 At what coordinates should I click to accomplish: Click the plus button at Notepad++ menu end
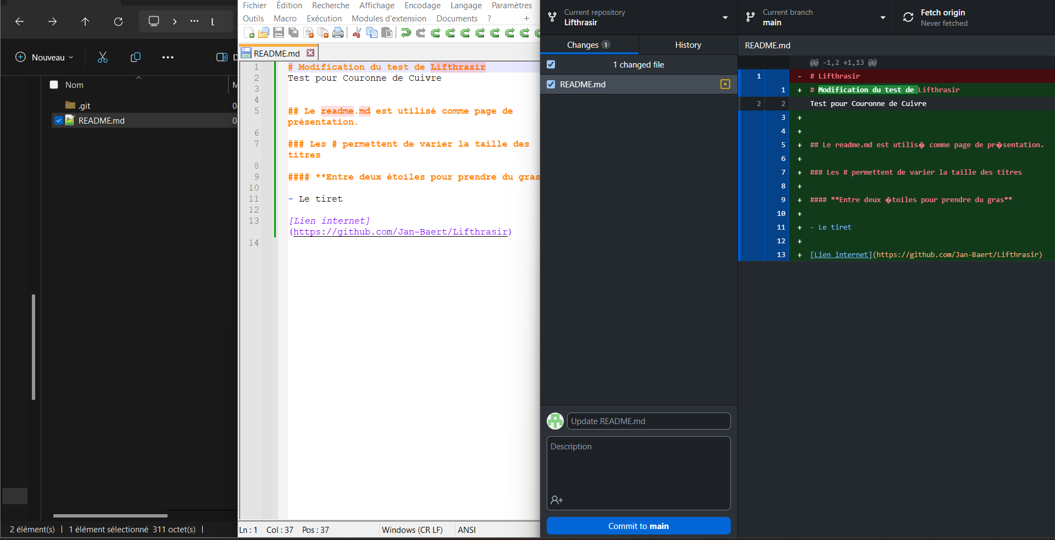coord(526,19)
